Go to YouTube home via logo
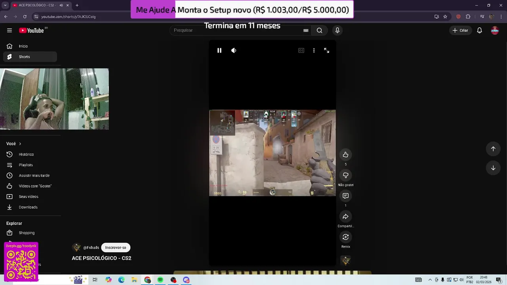The height and width of the screenshot is (285, 507). (x=31, y=30)
